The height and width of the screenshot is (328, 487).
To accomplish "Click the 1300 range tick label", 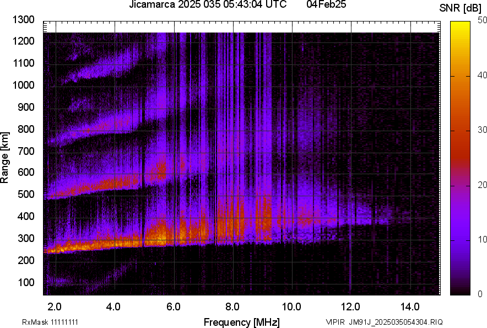I will 24,20.
